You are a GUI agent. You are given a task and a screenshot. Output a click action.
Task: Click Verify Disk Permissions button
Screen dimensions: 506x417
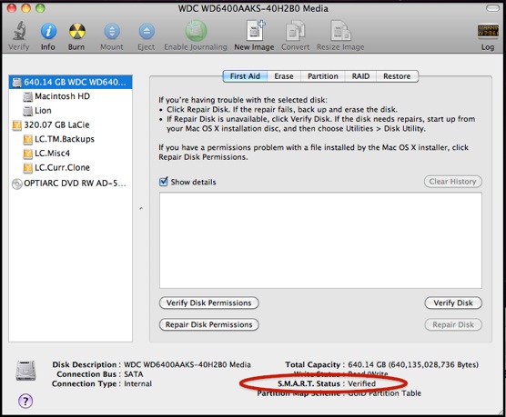(208, 303)
